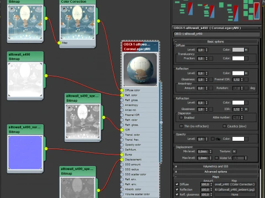265x198 pixels.
Task: Open the Reflection color swatch
Action: tap(238, 73)
